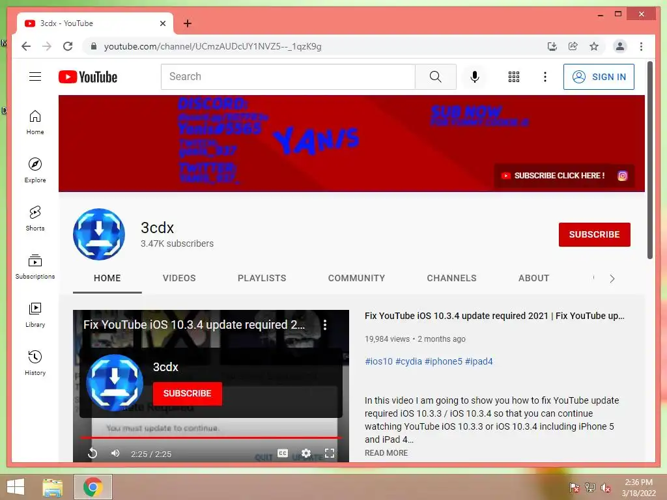Screen dimensions: 667x500
Task: Click the Instagram icon on banner
Action: (622, 176)
